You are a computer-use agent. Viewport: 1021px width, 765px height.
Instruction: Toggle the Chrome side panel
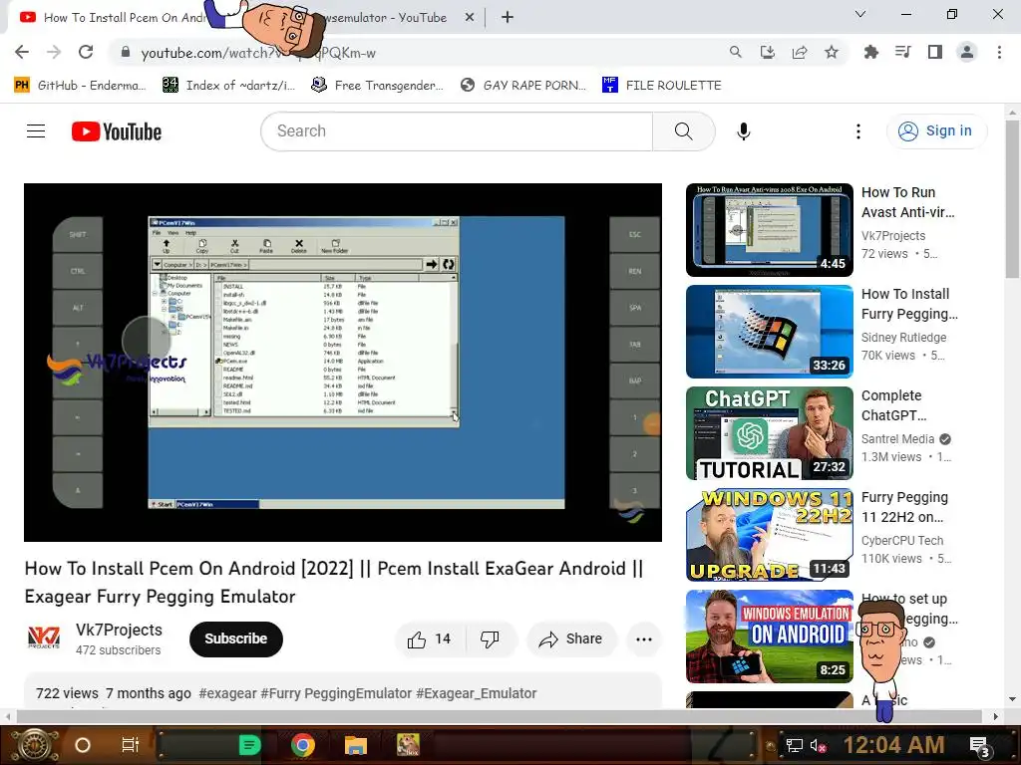coord(935,52)
